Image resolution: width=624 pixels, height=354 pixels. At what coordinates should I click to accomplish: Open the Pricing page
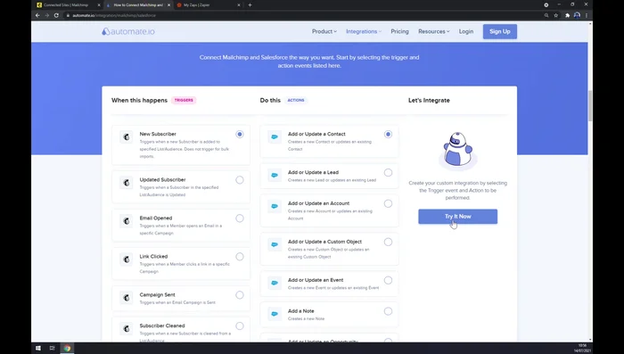(399, 31)
